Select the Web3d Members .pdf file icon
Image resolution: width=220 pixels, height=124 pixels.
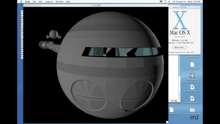click(192, 87)
